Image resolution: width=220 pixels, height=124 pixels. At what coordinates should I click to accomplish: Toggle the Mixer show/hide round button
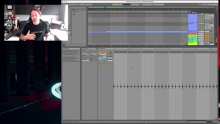click(217, 42)
